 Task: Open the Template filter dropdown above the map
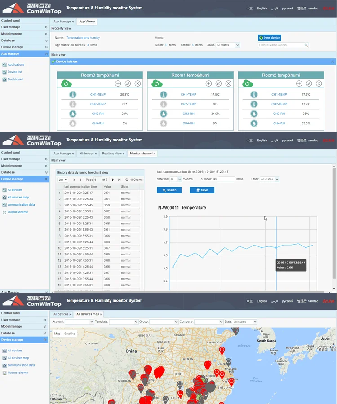point(124,322)
